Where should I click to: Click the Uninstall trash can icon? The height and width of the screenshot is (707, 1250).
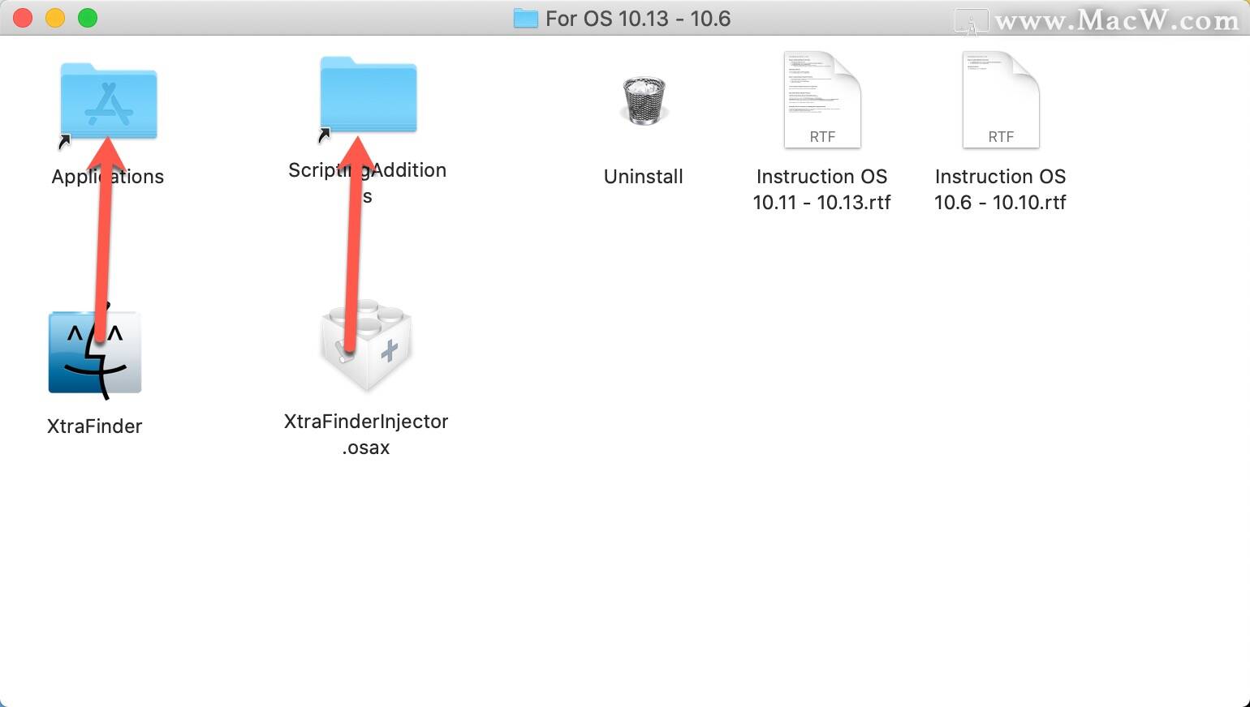tap(644, 100)
